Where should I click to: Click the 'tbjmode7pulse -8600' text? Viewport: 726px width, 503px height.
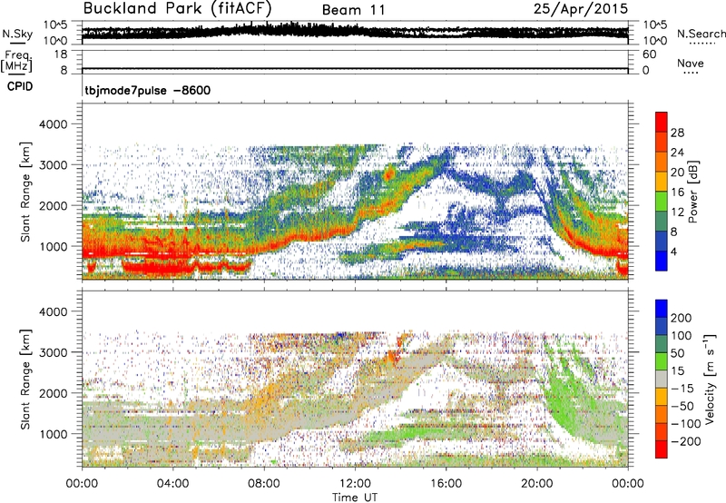coord(148,90)
